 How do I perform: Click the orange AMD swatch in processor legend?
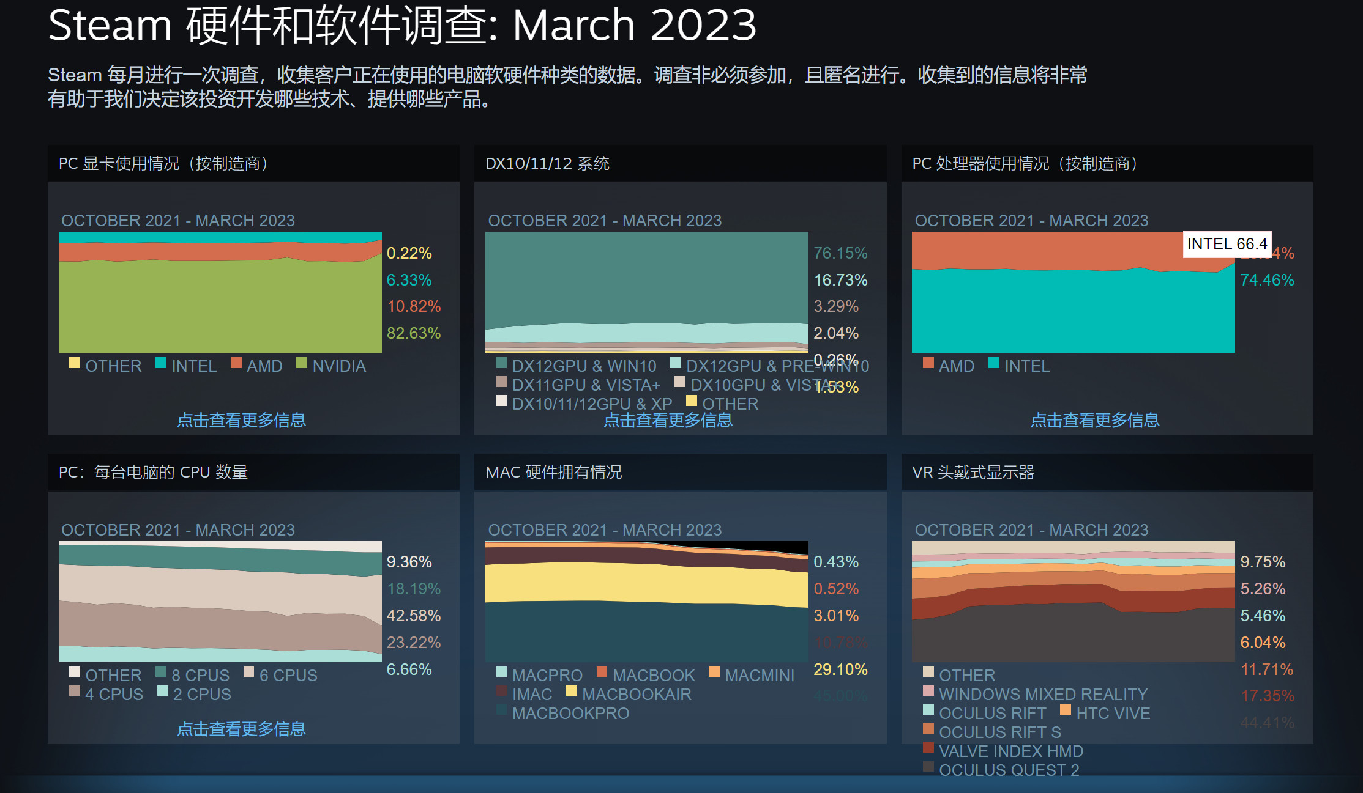928,363
